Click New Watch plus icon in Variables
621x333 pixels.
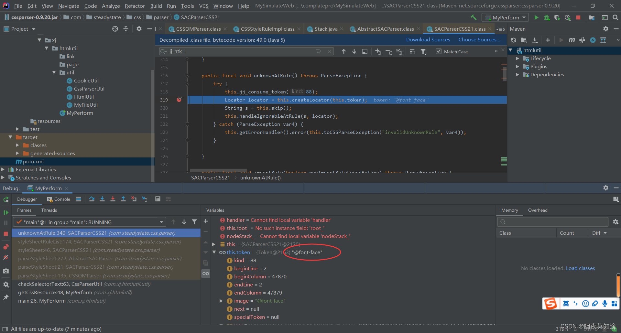206,221
